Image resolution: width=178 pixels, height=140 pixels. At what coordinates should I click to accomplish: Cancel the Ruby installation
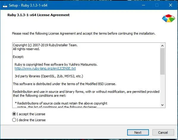pyautogui.click(x=163, y=133)
